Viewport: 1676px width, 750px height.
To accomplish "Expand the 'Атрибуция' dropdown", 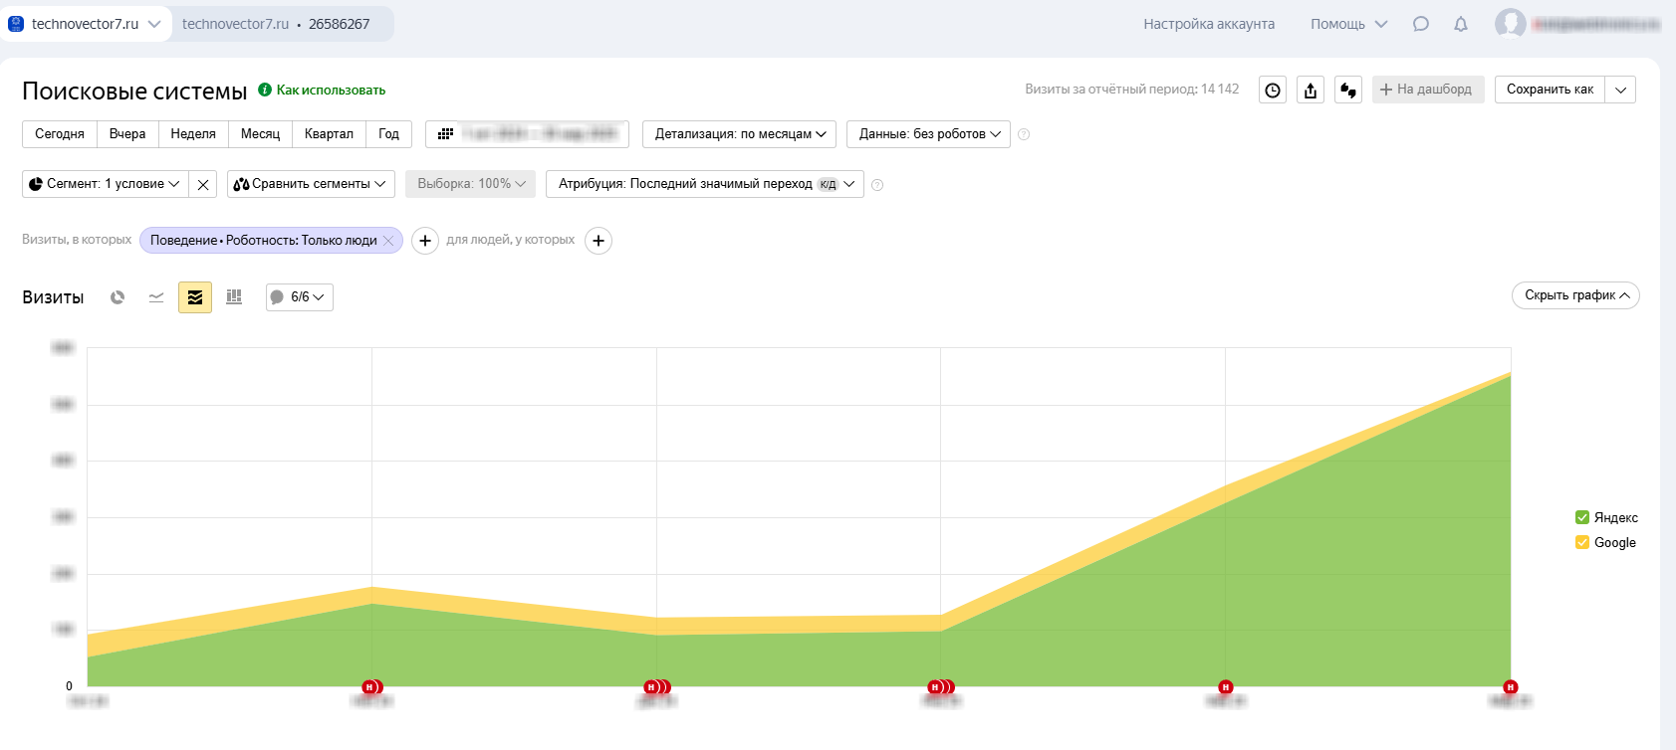I will pyautogui.click(x=704, y=184).
